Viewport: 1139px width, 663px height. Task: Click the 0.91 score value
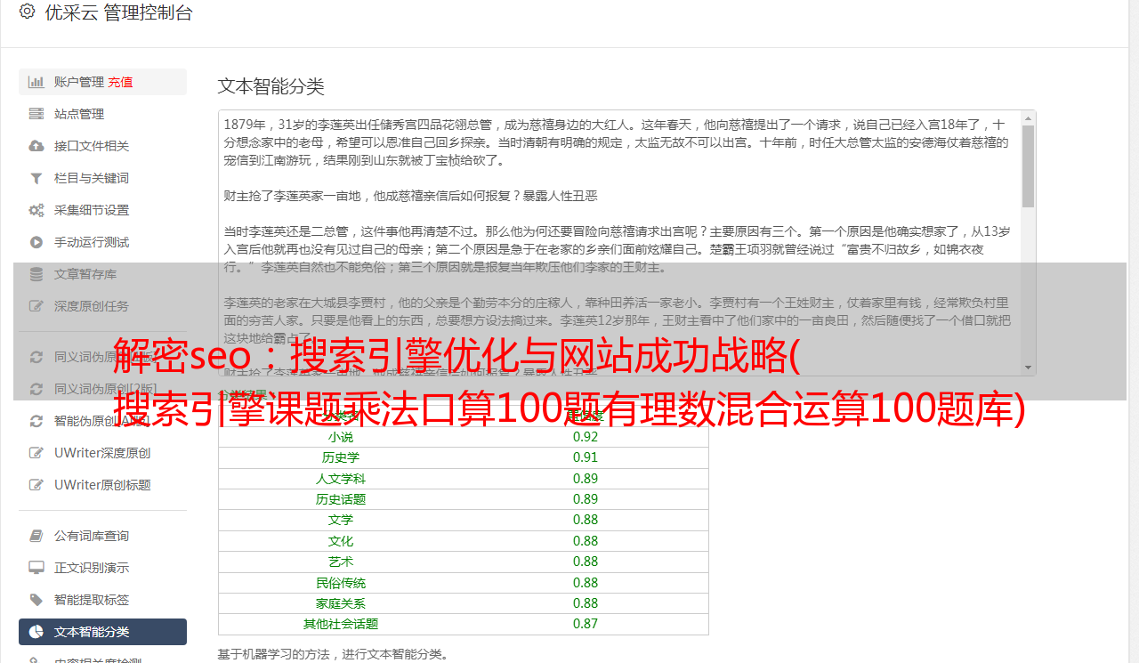click(586, 457)
